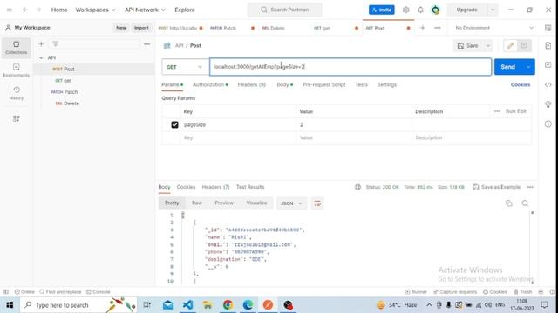Open the environment quick look icon
The height and width of the screenshot is (313, 558).
pyautogui.click(x=548, y=28)
